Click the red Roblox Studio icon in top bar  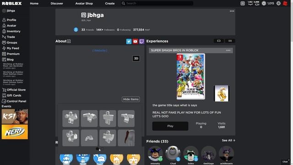285,3
